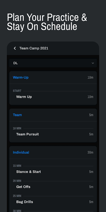Tap the Team period 5m duration

click(91, 115)
